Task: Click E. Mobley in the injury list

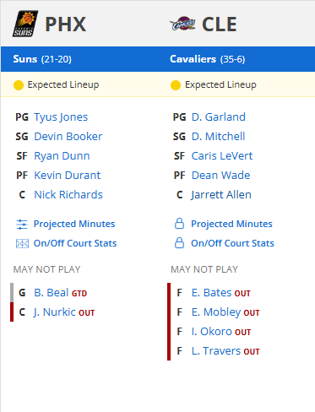Action: (x=225, y=312)
